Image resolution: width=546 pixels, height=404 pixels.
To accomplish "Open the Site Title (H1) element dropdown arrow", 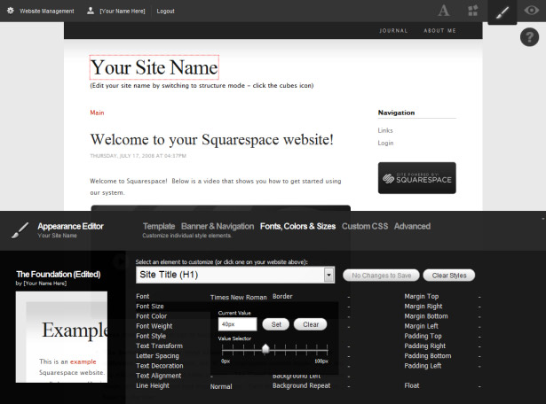I will pyautogui.click(x=328, y=275).
